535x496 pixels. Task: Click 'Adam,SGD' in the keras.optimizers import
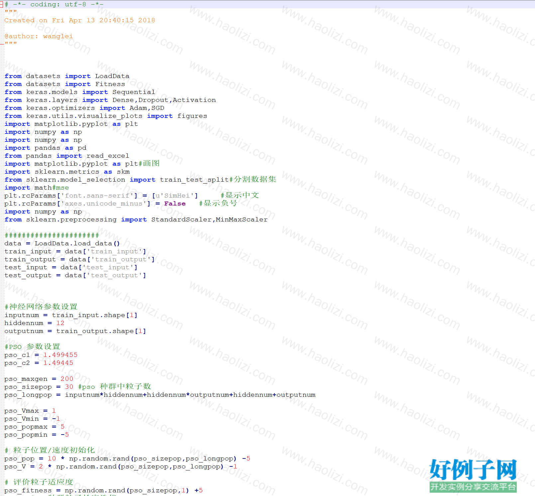pyautogui.click(x=147, y=108)
